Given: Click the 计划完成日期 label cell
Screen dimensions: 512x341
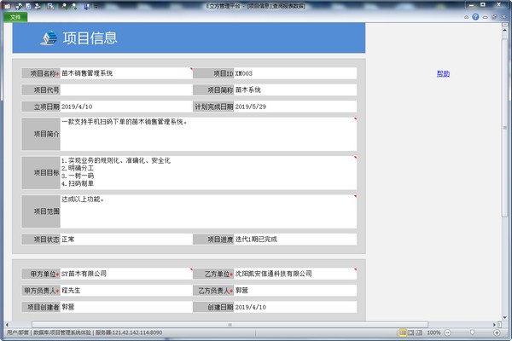Looking at the screenshot, I should click(213, 107).
